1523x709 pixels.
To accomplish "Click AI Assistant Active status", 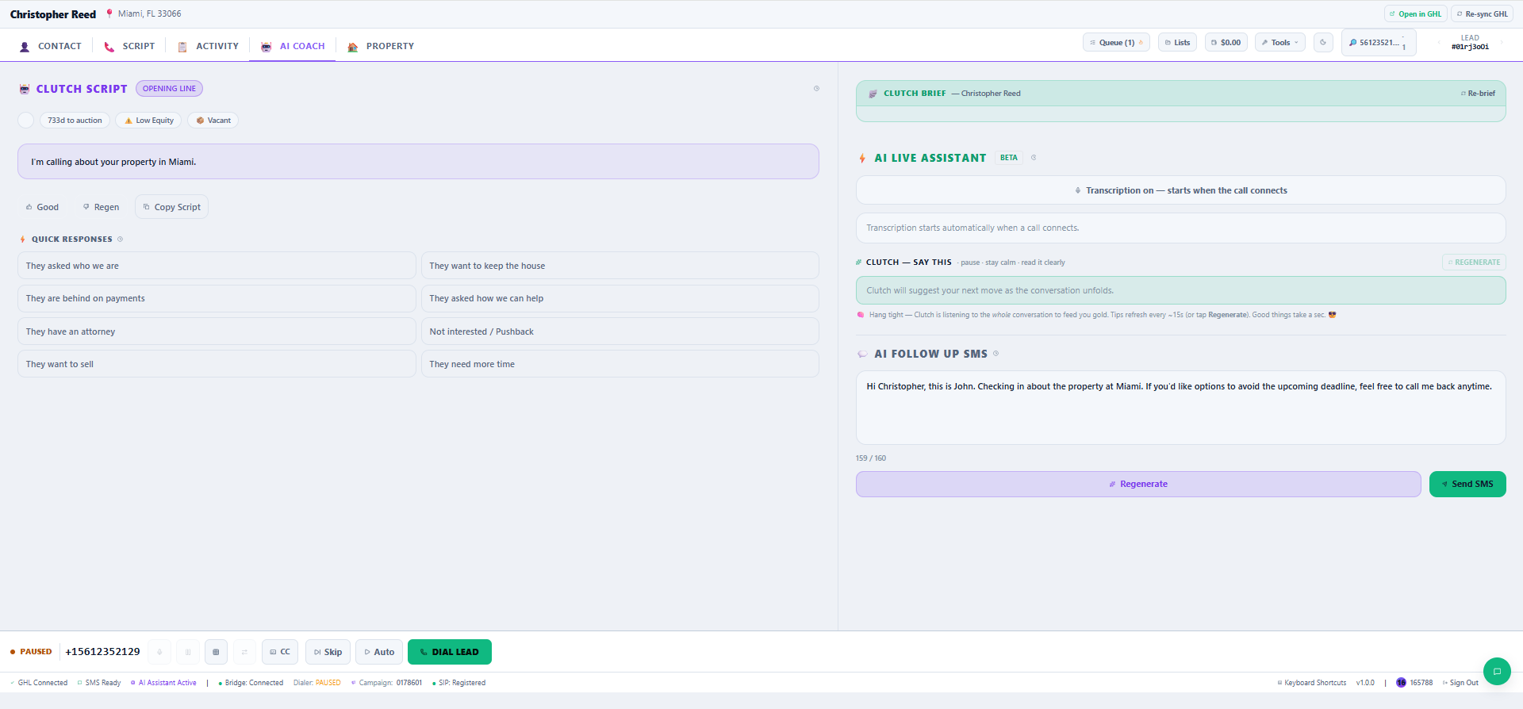I will pyautogui.click(x=163, y=683).
